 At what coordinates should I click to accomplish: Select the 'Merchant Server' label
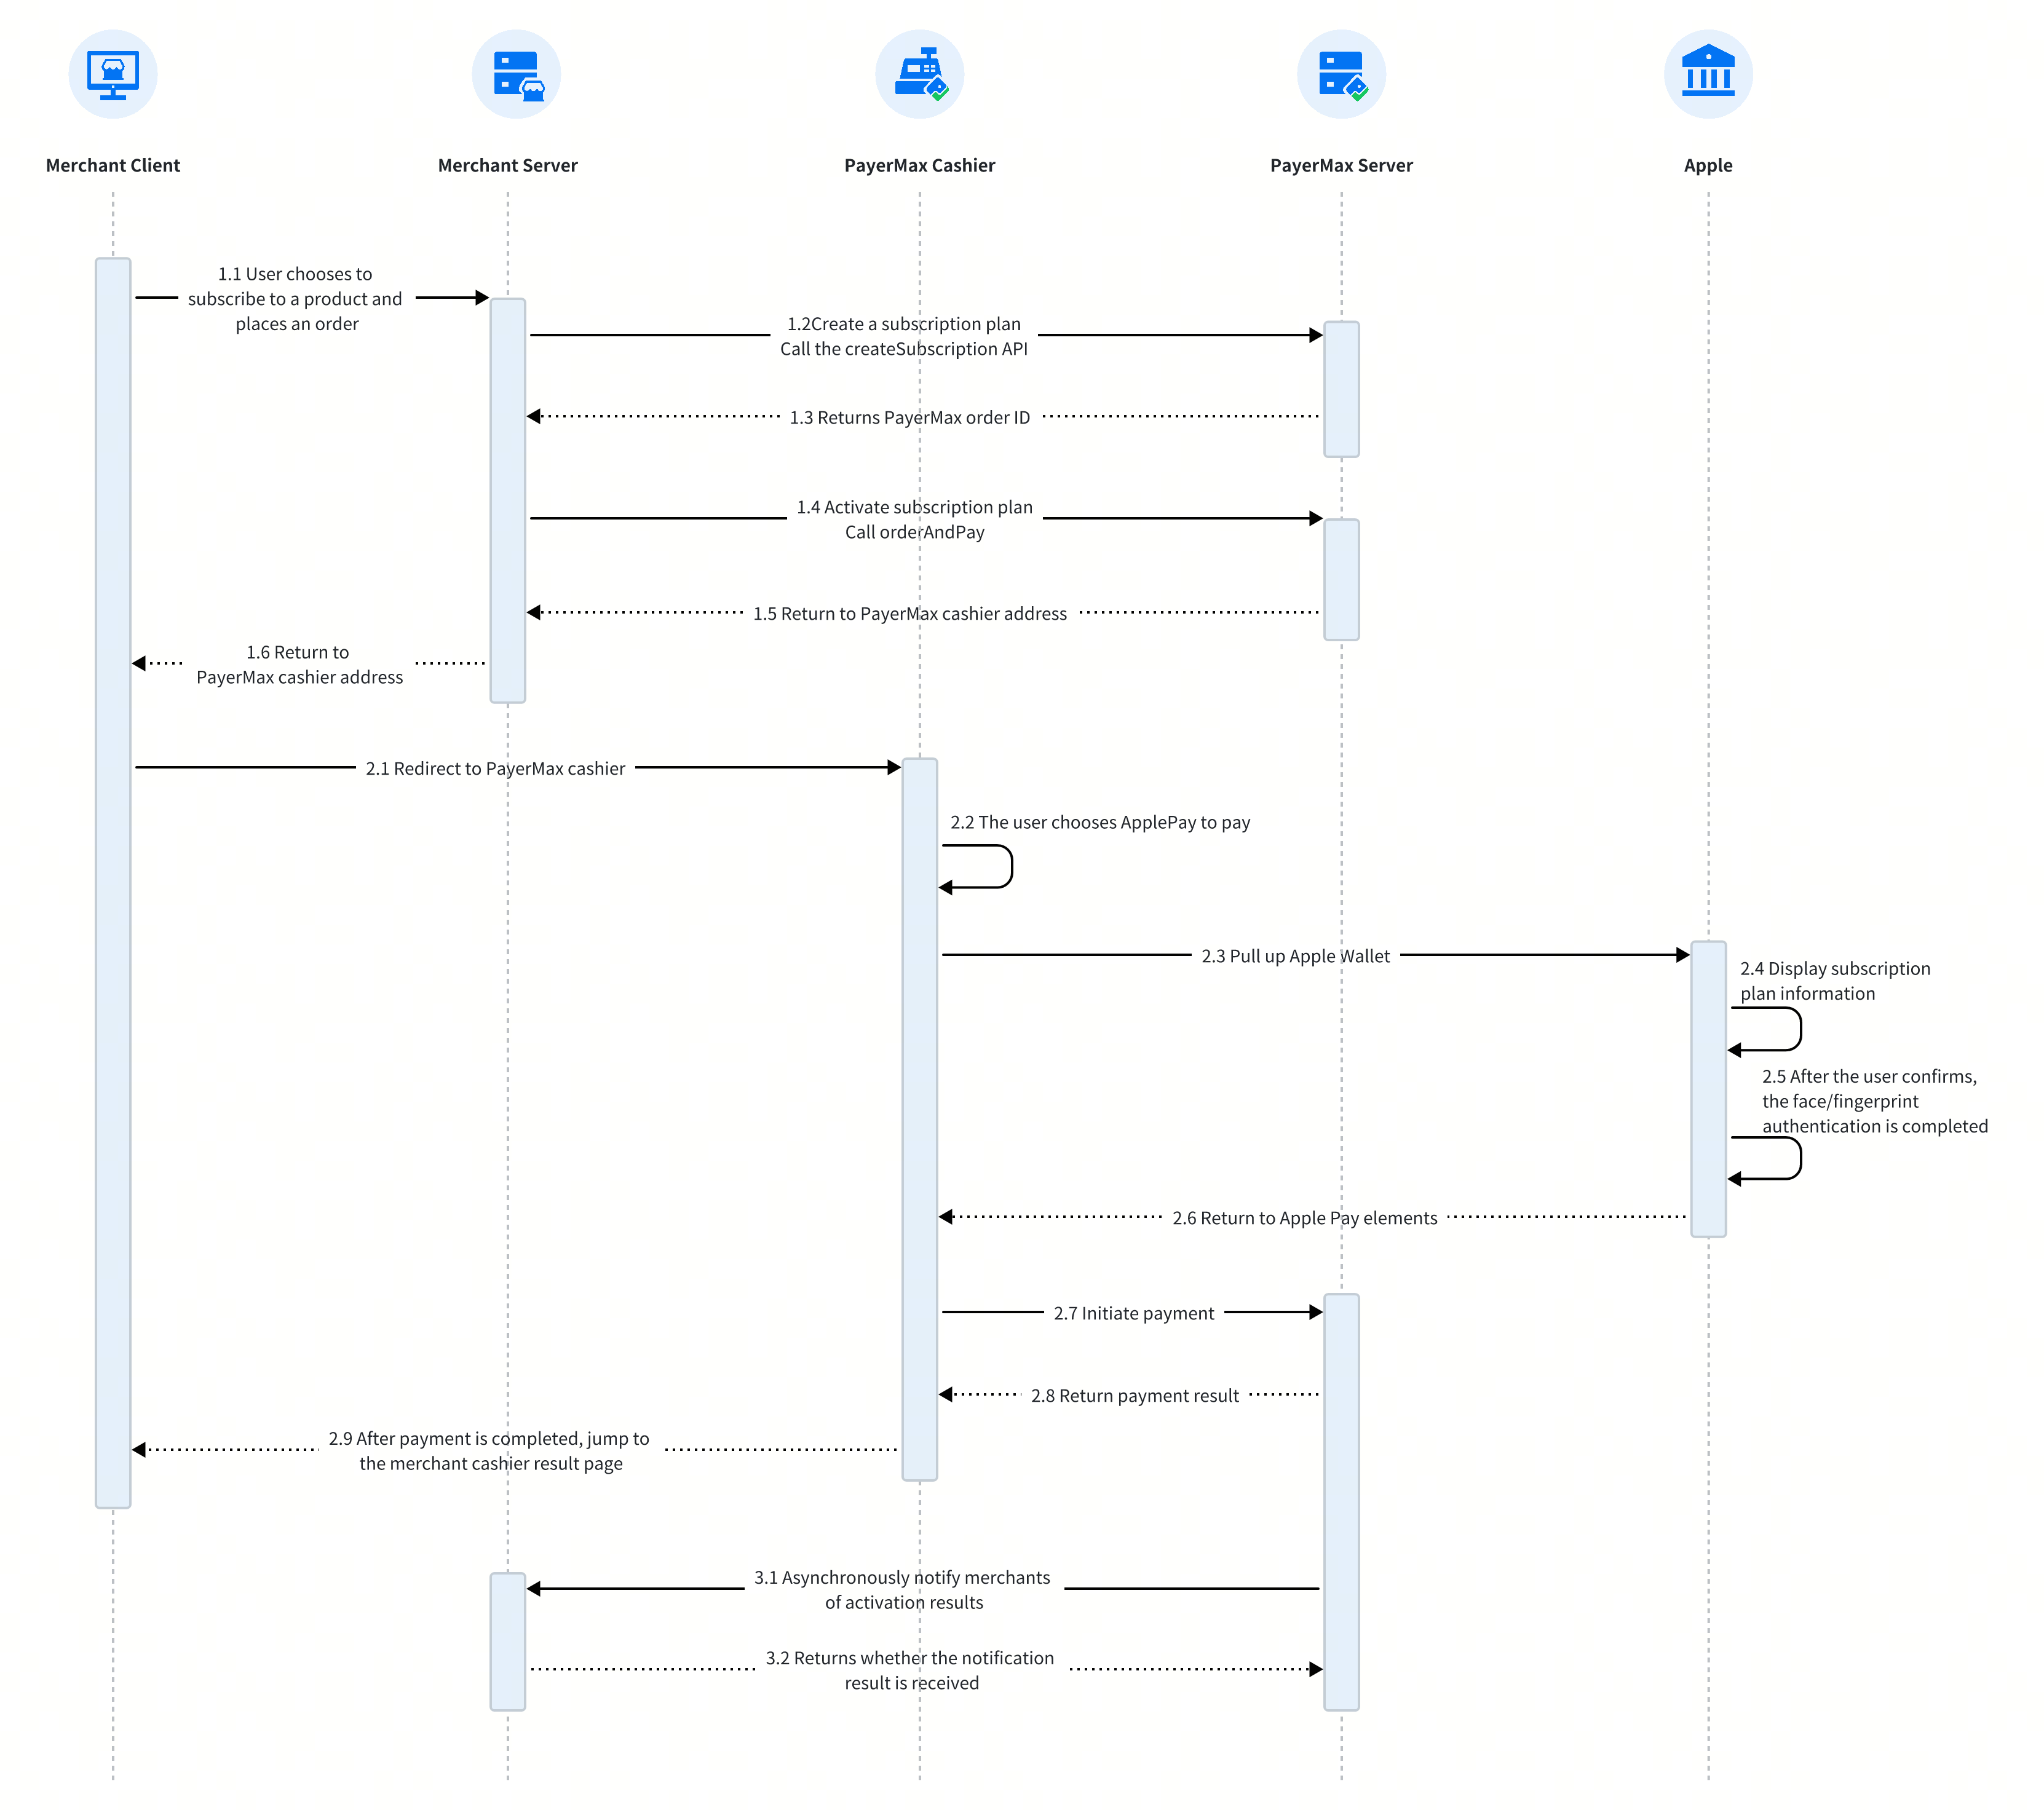508,165
